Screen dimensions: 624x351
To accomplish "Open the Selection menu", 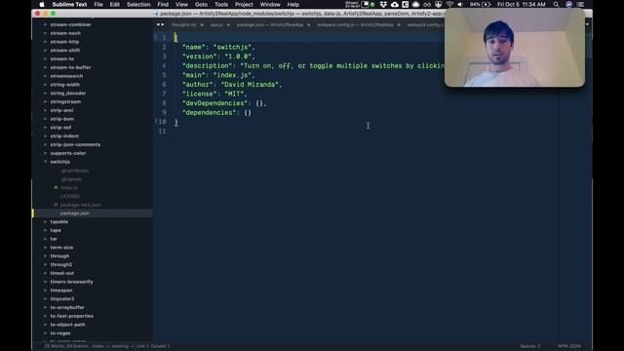I will (138, 4).
